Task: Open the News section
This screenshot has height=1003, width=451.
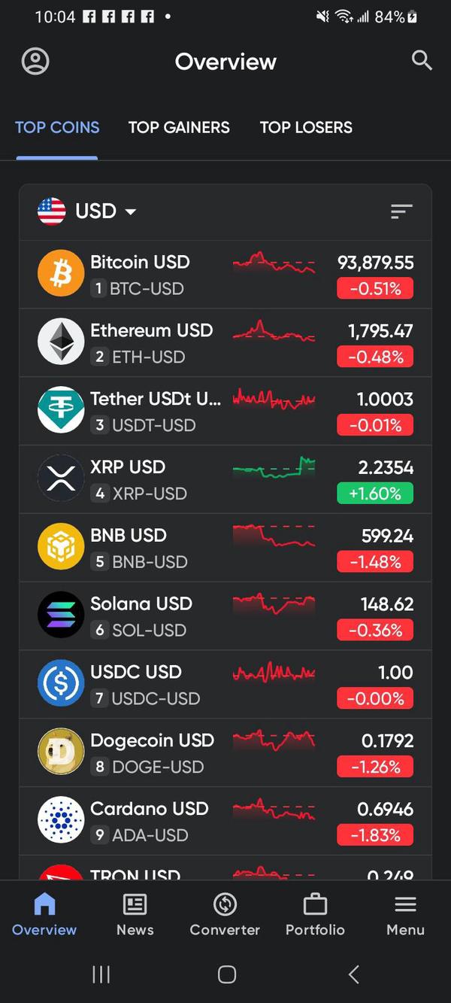Action: tap(135, 914)
